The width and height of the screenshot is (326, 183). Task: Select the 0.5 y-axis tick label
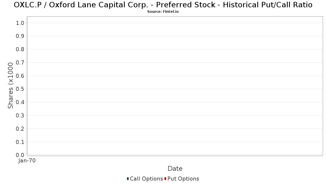[20, 89]
